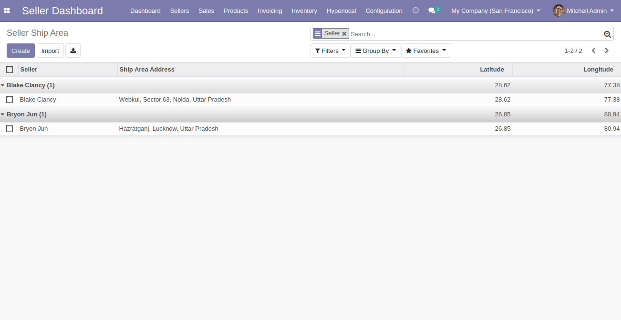Click the export download icon button
Image resolution: width=621 pixels, height=320 pixels.
(73, 51)
